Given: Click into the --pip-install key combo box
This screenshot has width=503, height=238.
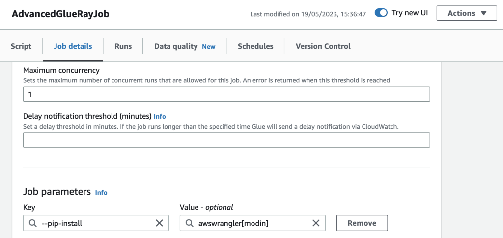Looking at the screenshot, I should point(96,223).
